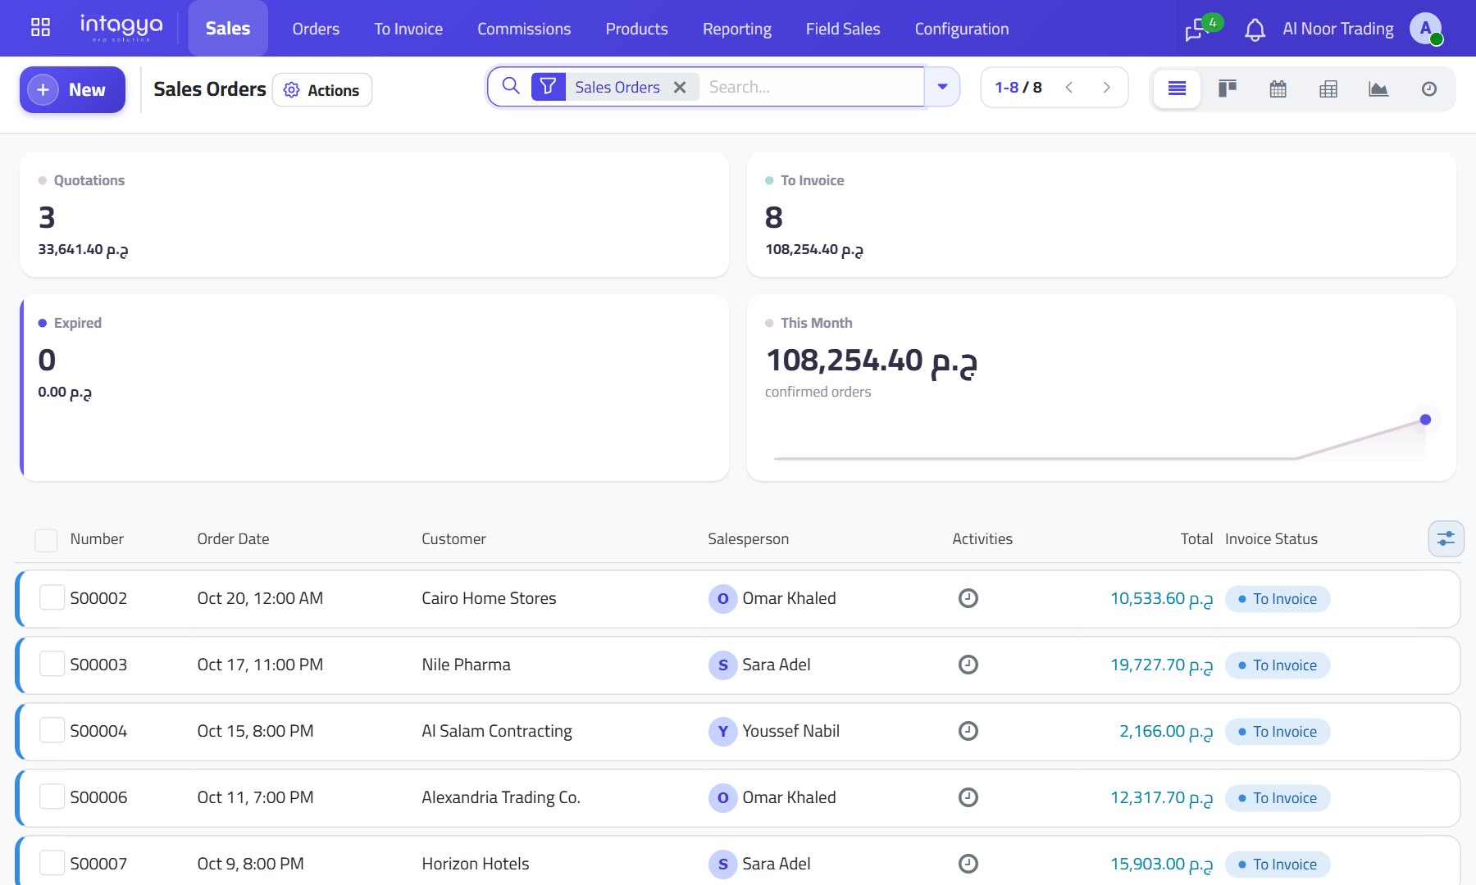
Task: Click the Quotations summary card
Action: [374, 214]
